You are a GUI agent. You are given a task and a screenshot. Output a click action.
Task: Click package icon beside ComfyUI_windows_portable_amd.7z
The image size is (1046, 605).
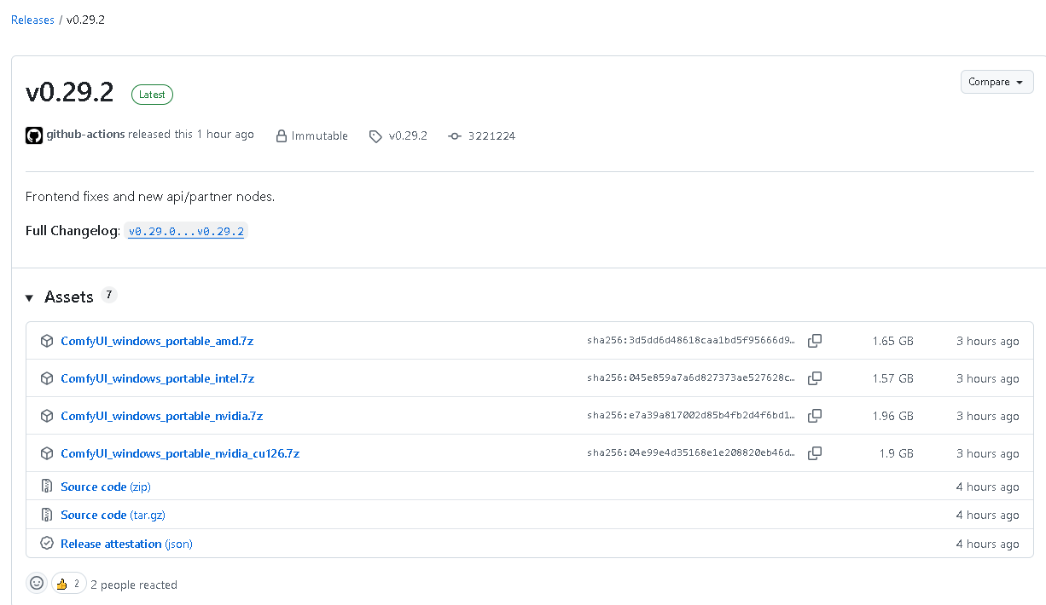[x=47, y=341]
